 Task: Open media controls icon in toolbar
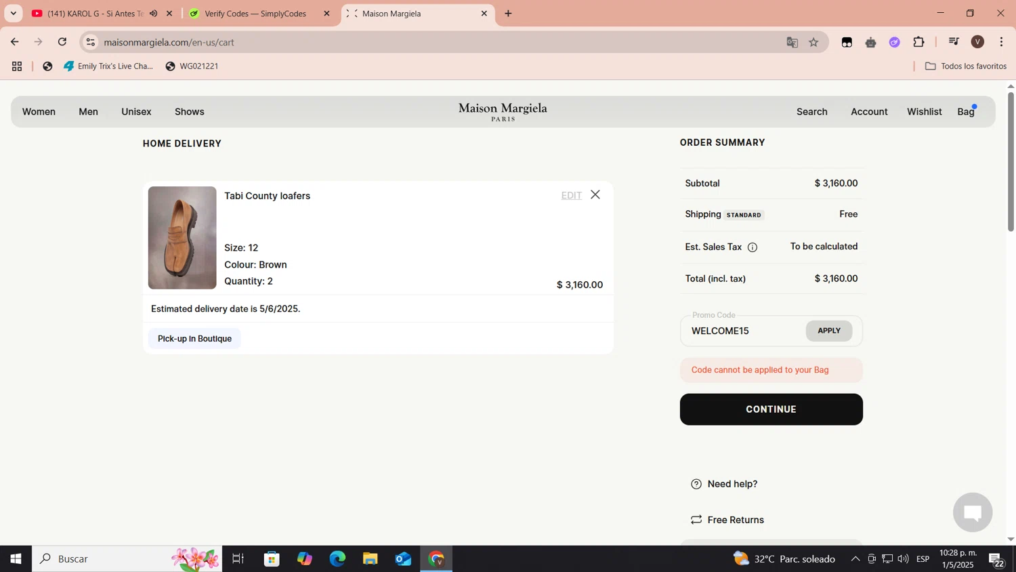pyautogui.click(x=954, y=42)
